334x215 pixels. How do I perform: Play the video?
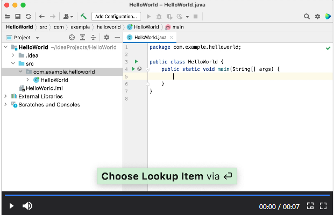click(11, 206)
